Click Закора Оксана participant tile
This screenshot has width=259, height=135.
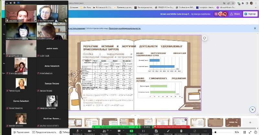pos(52,83)
